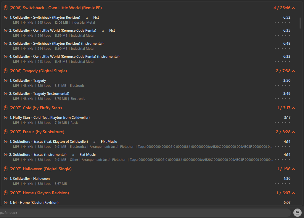
Task: Select the [2007] Cold (by Fluffy Starr) group header
Action: (36, 108)
